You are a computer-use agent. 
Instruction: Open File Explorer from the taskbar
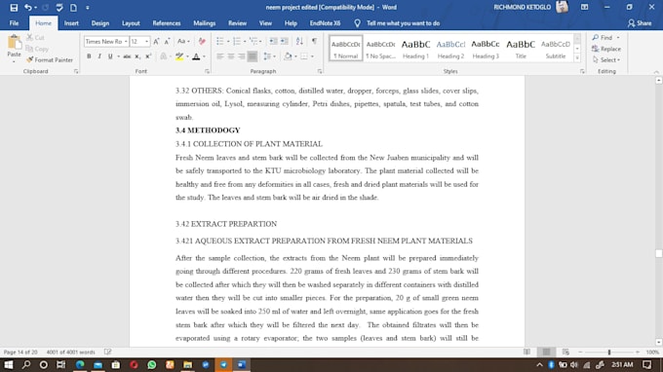[x=188, y=365]
